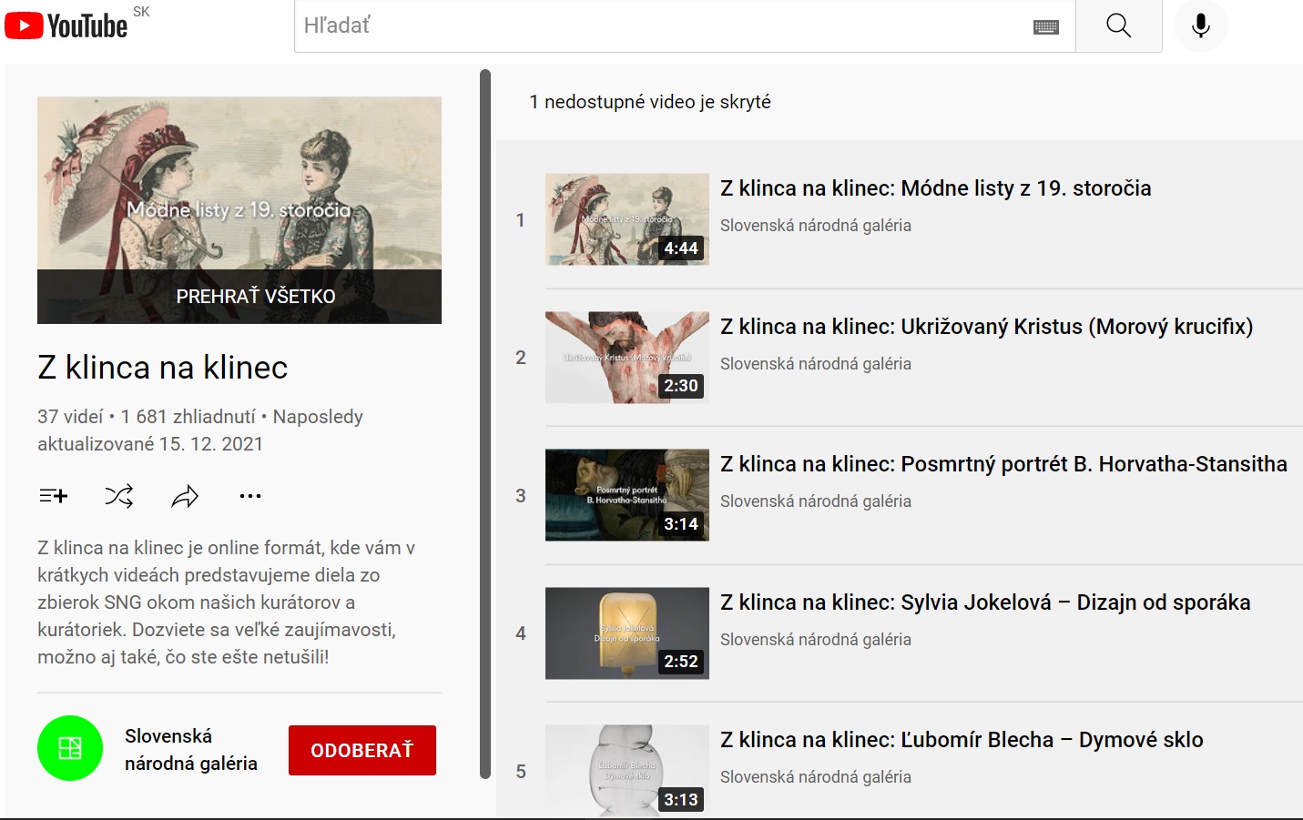Open video title Ukrižovaný Kristus (Morový krucifix)
The height and width of the screenshot is (820, 1303).
pos(987,327)
